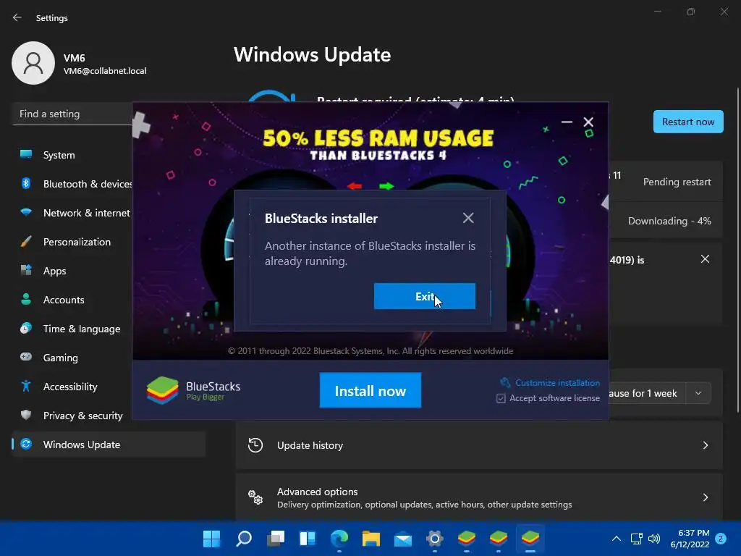Image resolution: width=741 pixels, height=556 pixels.
Task: Dismiss the update notice with X
Action: tap(705, 259)
